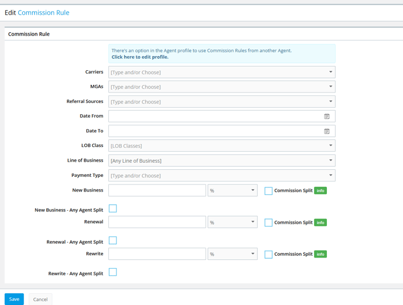This screenshot has height=305, width=403.
Task: Expand the MGAs dropdown
Action: click(x=222, y=87)
